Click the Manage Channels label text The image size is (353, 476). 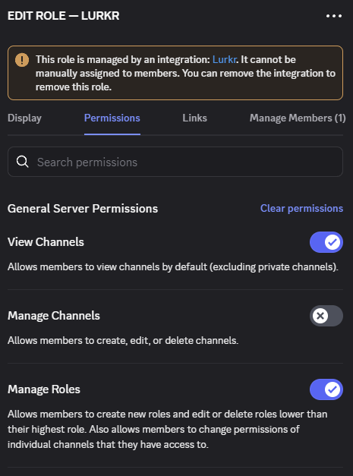tap(54, 316)
